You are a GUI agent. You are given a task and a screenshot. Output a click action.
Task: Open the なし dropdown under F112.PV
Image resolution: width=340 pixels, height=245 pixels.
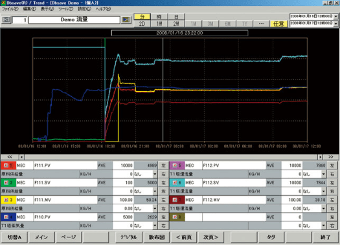(324, 174)
